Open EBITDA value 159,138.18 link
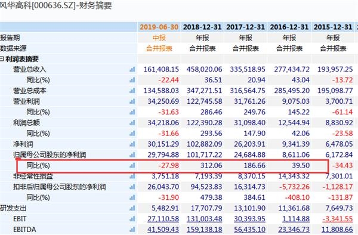 [204, 230]
